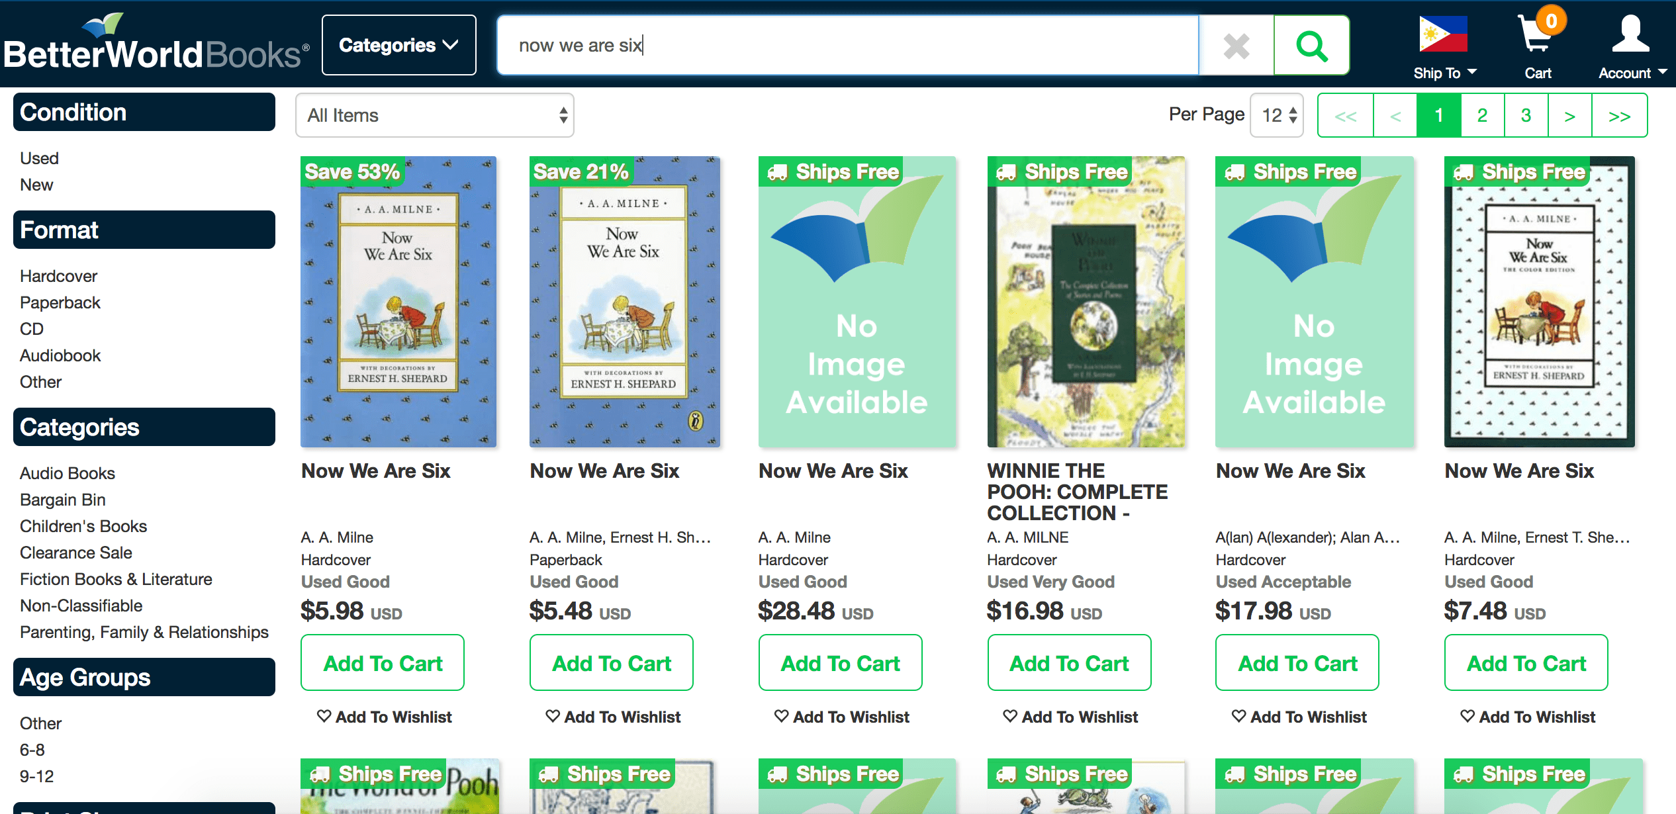Click wishlist heart under $7.48 book

[x=1467, y=716]
